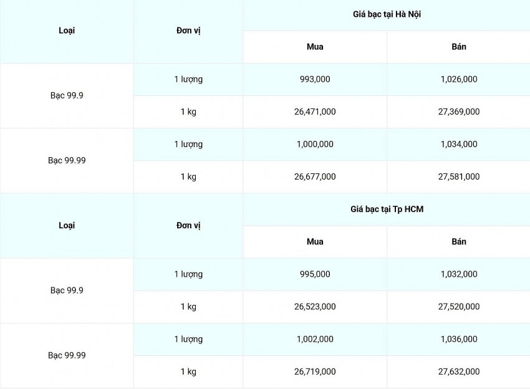Click 'Bạc 99.9' in the Tp HCM table
The height and width of the screenshot is (389, 530).
pos(67,291)
